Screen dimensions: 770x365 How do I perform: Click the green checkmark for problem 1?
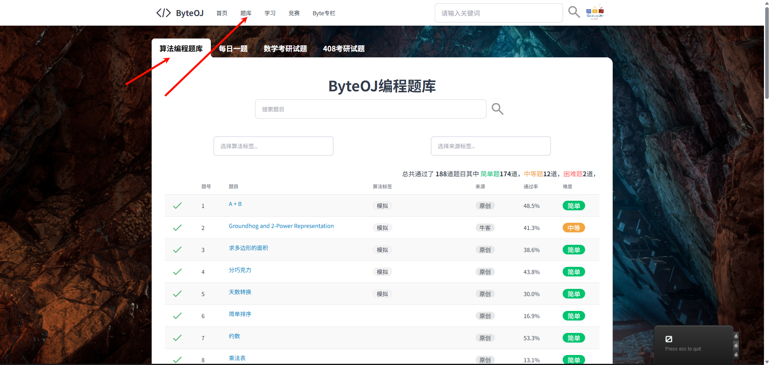pos(177,206)
